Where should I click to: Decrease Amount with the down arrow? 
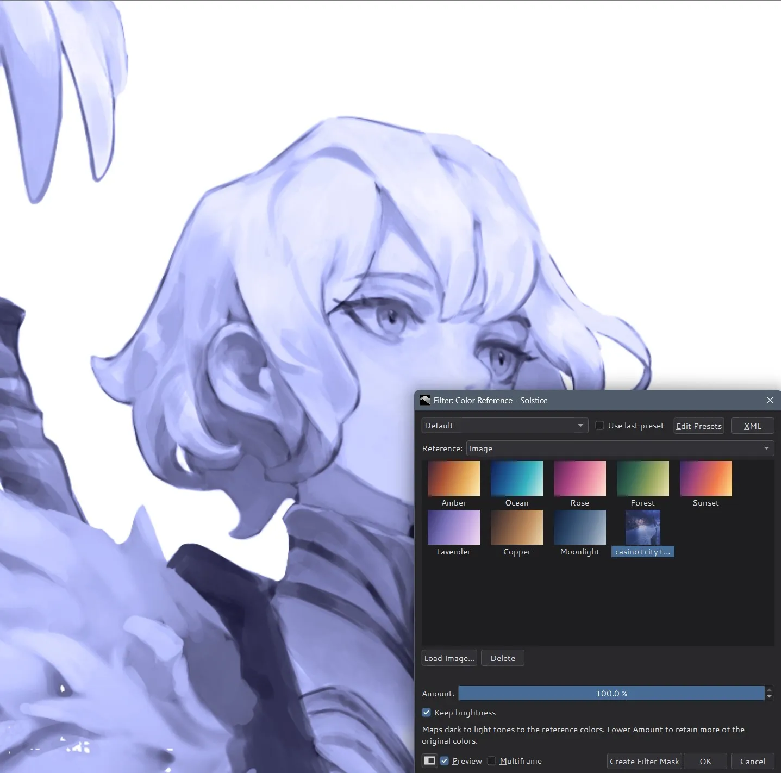click(x=769, y=697)
